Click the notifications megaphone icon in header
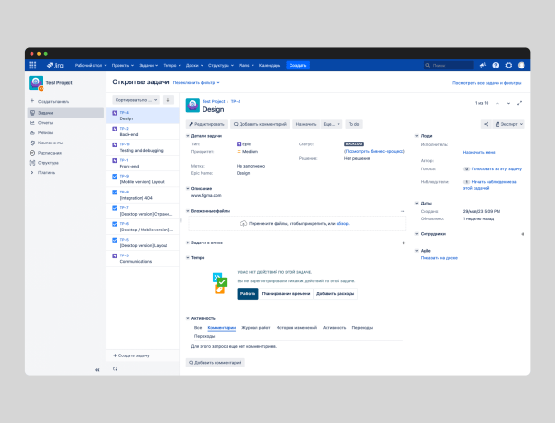This screenshot has height=423, width=555. [x=483, y=66]
